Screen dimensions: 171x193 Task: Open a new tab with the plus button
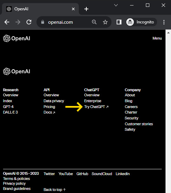[x=86, y=9]
